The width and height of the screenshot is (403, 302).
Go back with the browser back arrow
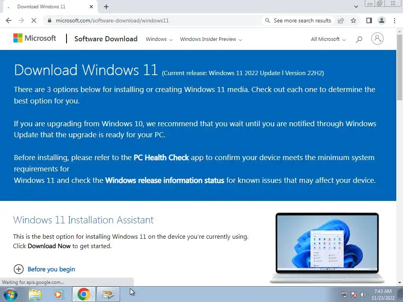click(x=9, y=20)
